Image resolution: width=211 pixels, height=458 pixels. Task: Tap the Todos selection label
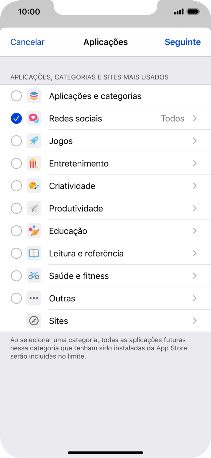click(x=173, y=119)
